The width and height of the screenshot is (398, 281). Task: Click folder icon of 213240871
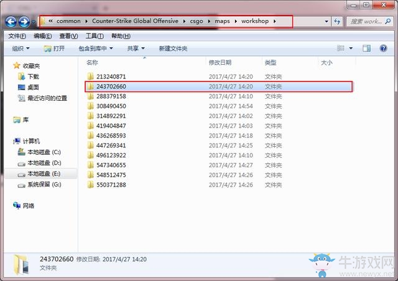coord(90,76)
